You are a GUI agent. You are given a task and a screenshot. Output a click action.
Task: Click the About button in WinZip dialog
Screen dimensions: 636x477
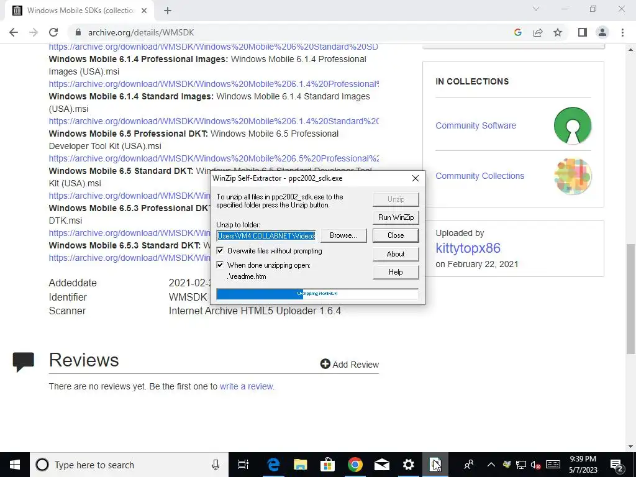[x=396, y=254]
